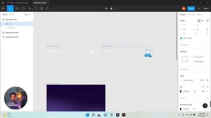The image size is (211, 118).
Task: Open the Figma home screen icon
Action: coord(3,3)
